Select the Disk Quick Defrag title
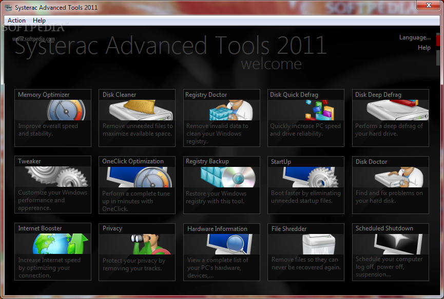Screen dimensions: 444x299 point(294,95)
